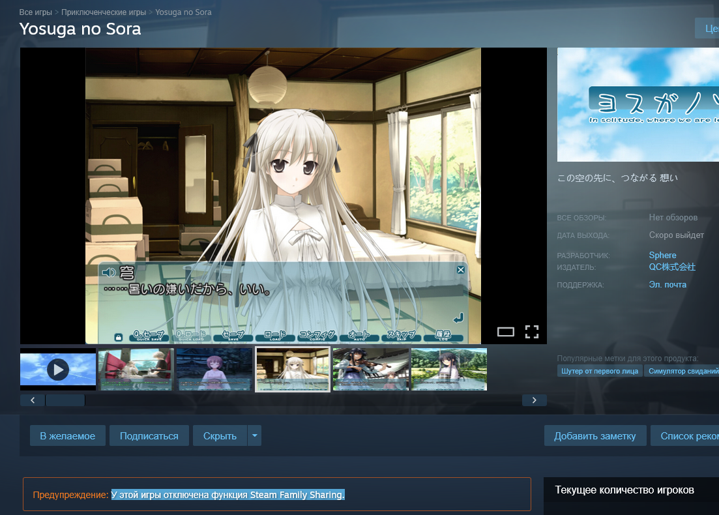Click the Q.ロード quick load button
The height and width of the screenshot is (515, 719).
tap(191, 336)
